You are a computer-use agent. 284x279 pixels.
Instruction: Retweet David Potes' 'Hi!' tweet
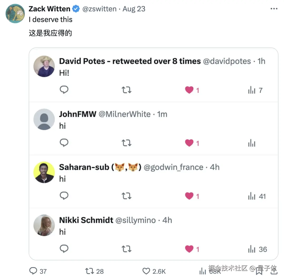pos(127,90)
